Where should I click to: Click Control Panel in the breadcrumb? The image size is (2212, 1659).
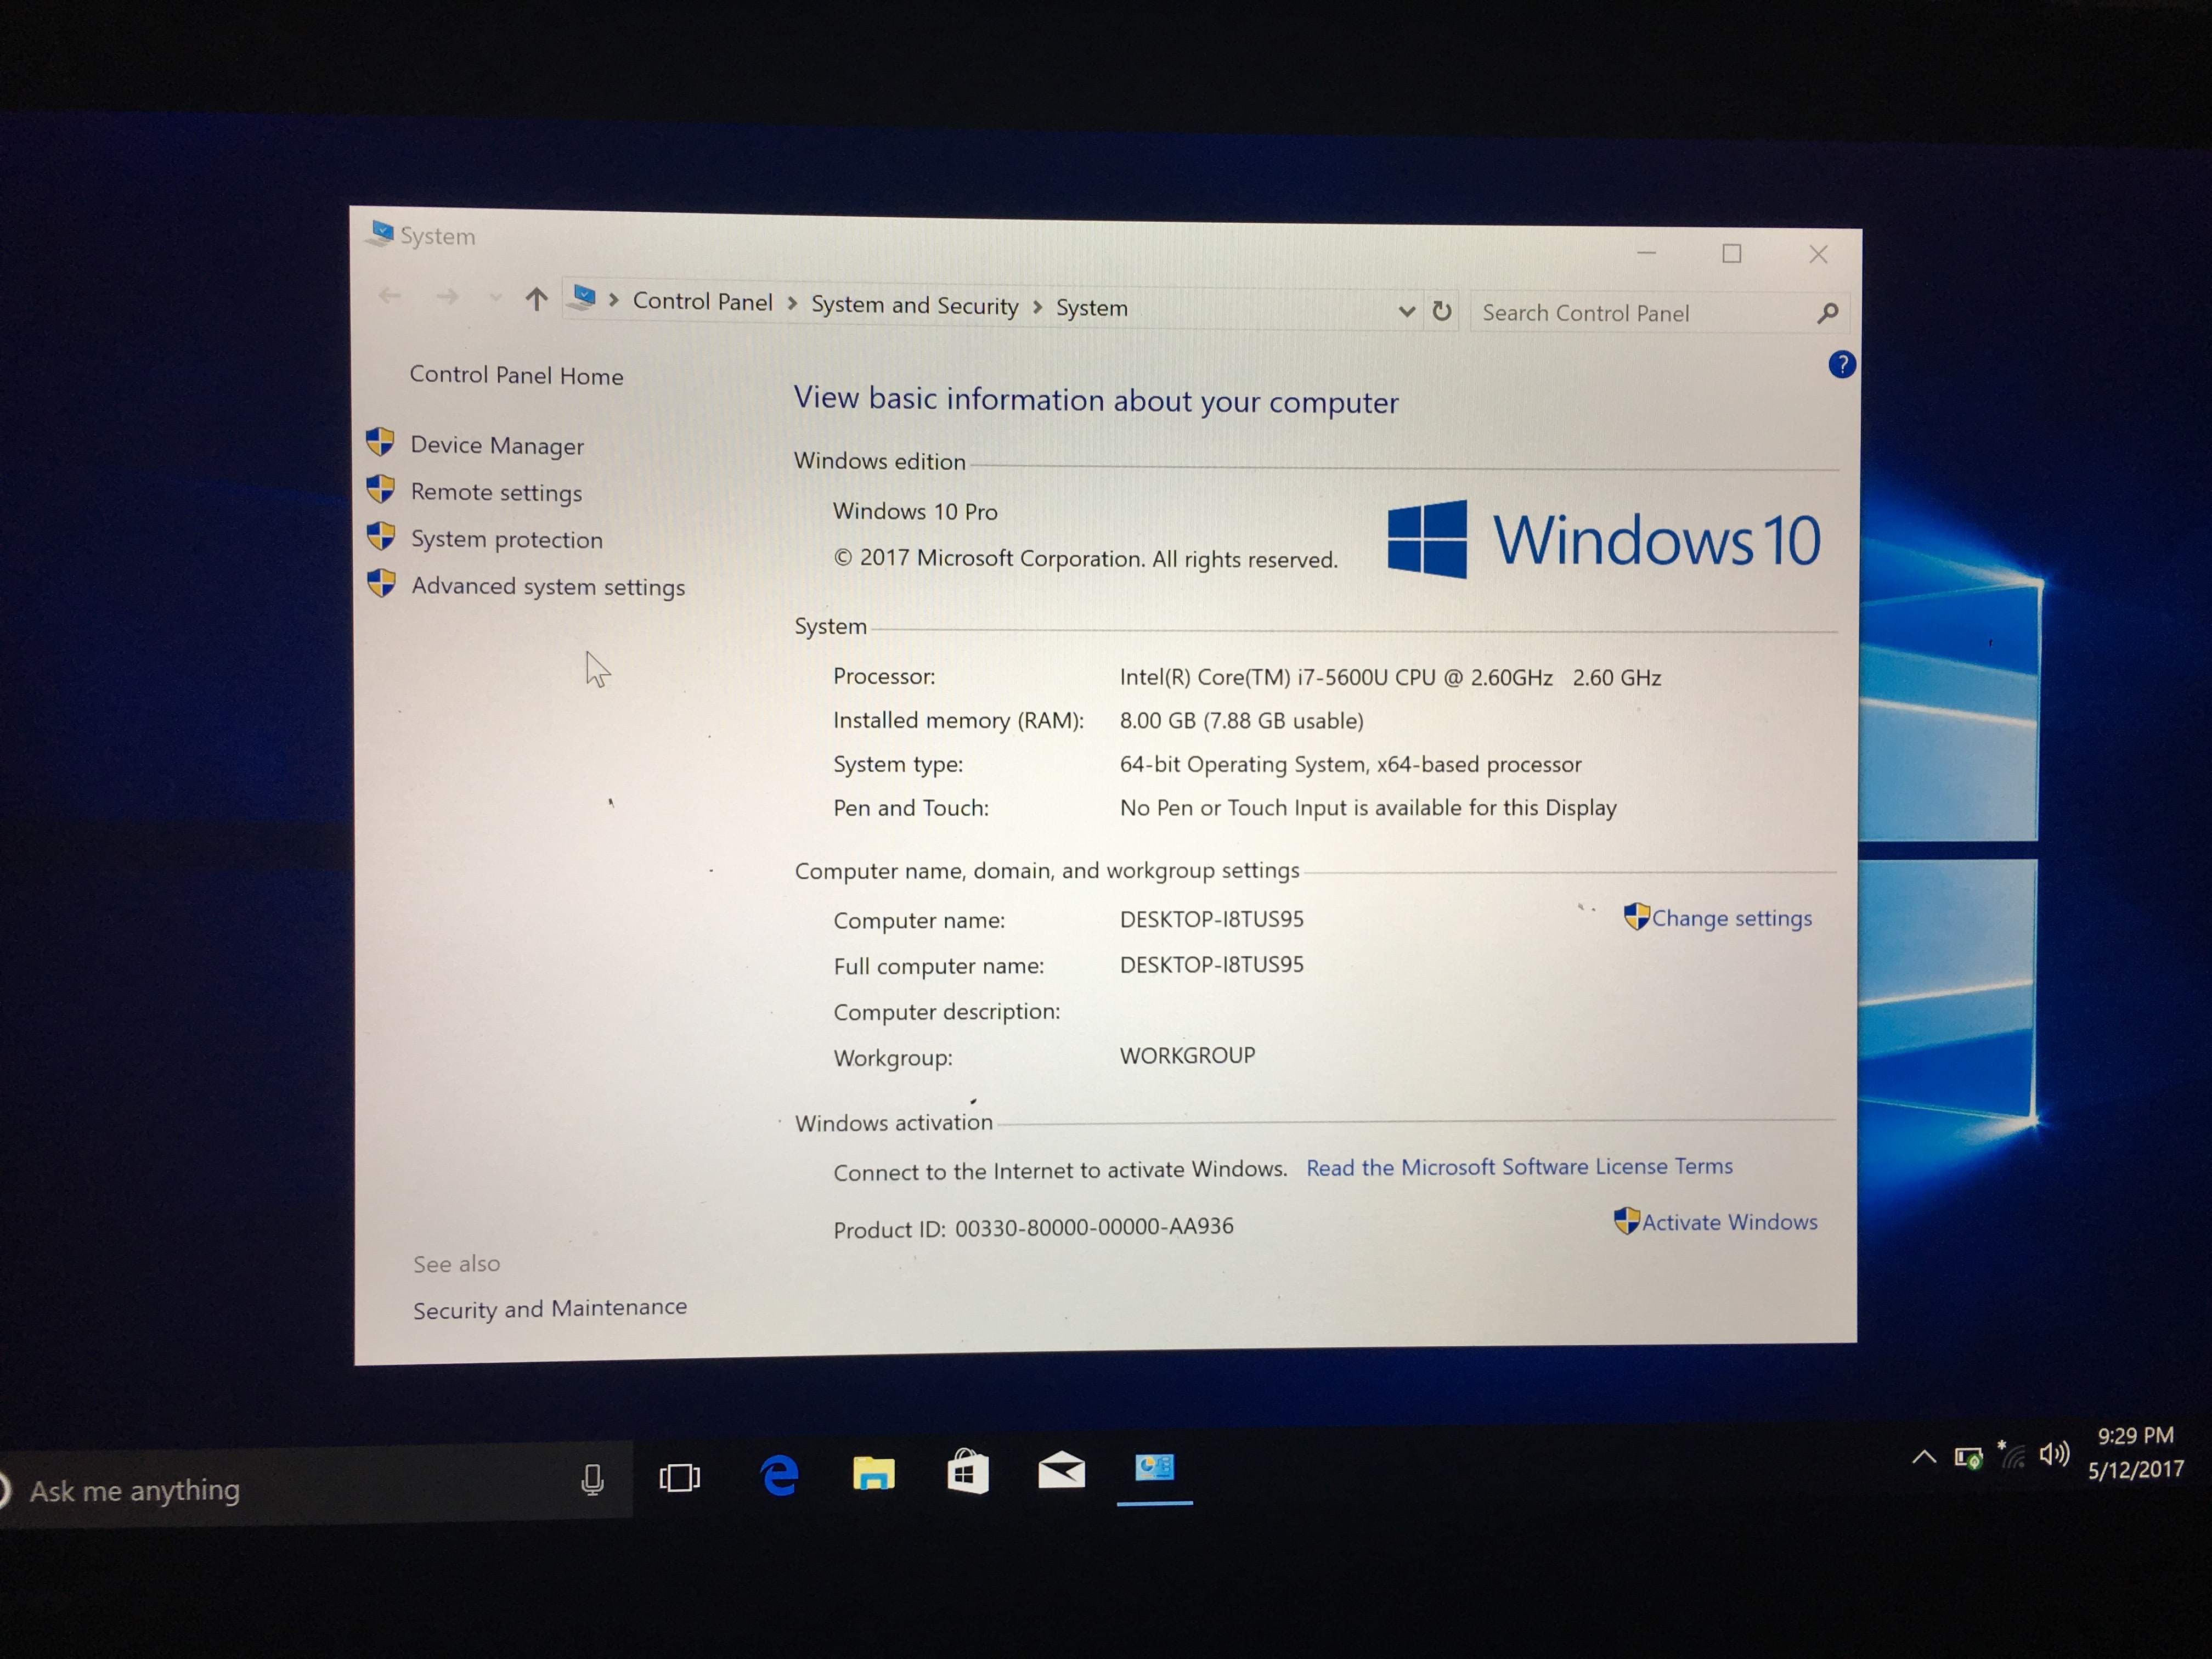pyautogui.click(x=702, y=302)
